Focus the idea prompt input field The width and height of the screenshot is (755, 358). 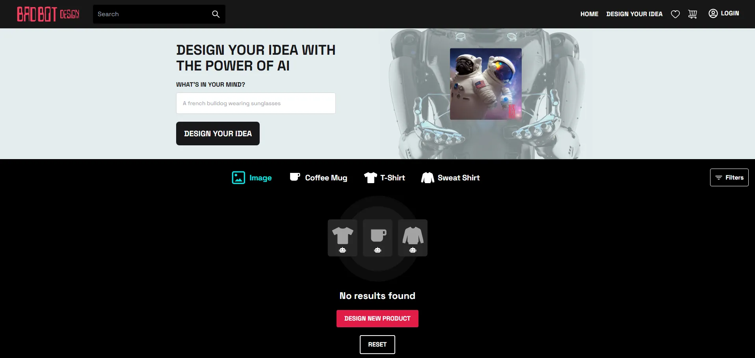[256, 103]
